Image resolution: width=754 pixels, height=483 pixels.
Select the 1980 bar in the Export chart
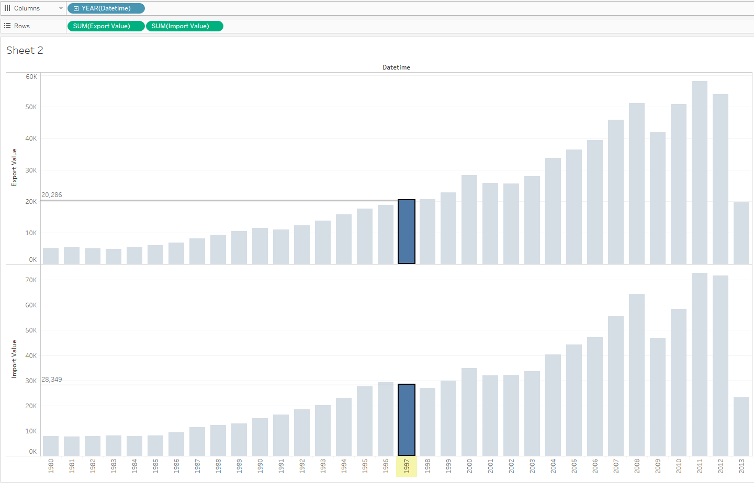click(x=51, y=256)
